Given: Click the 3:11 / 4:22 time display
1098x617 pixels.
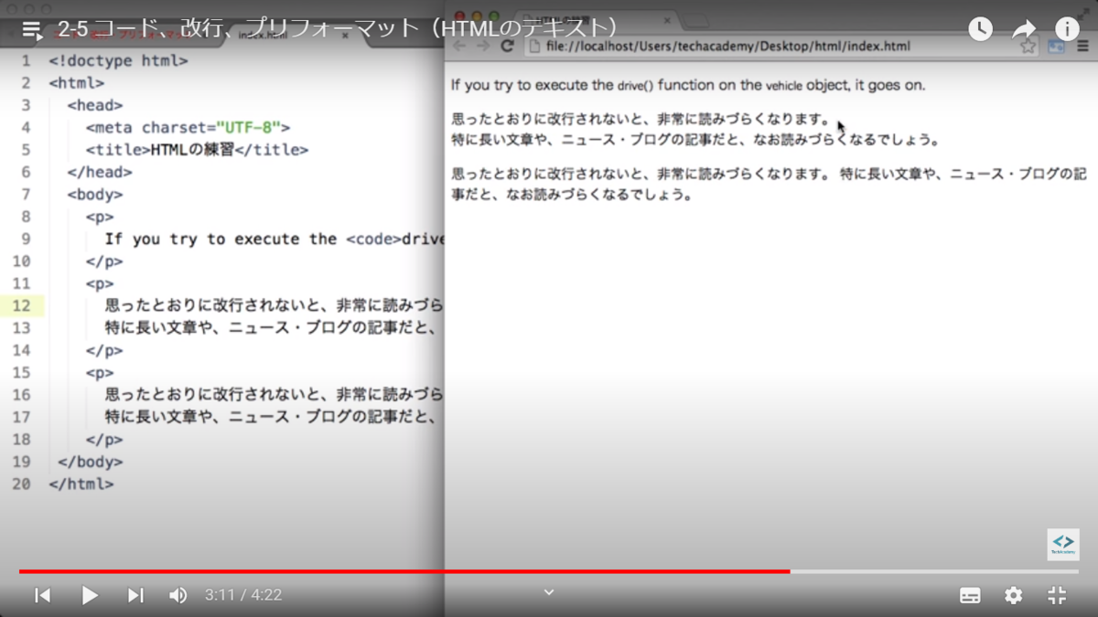Looking at the screenshot, I should click(243, 595).
